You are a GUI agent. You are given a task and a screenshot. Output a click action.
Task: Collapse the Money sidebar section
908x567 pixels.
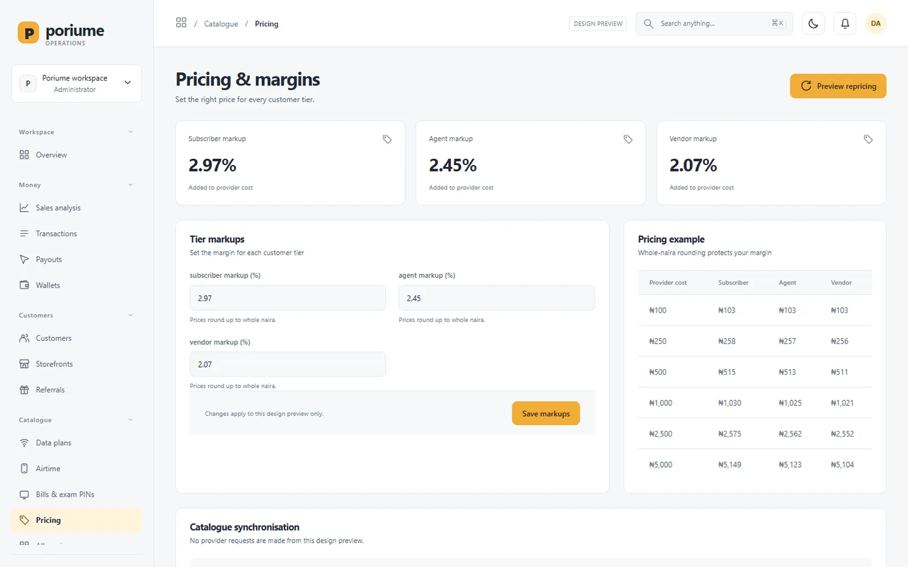point(131,185)
